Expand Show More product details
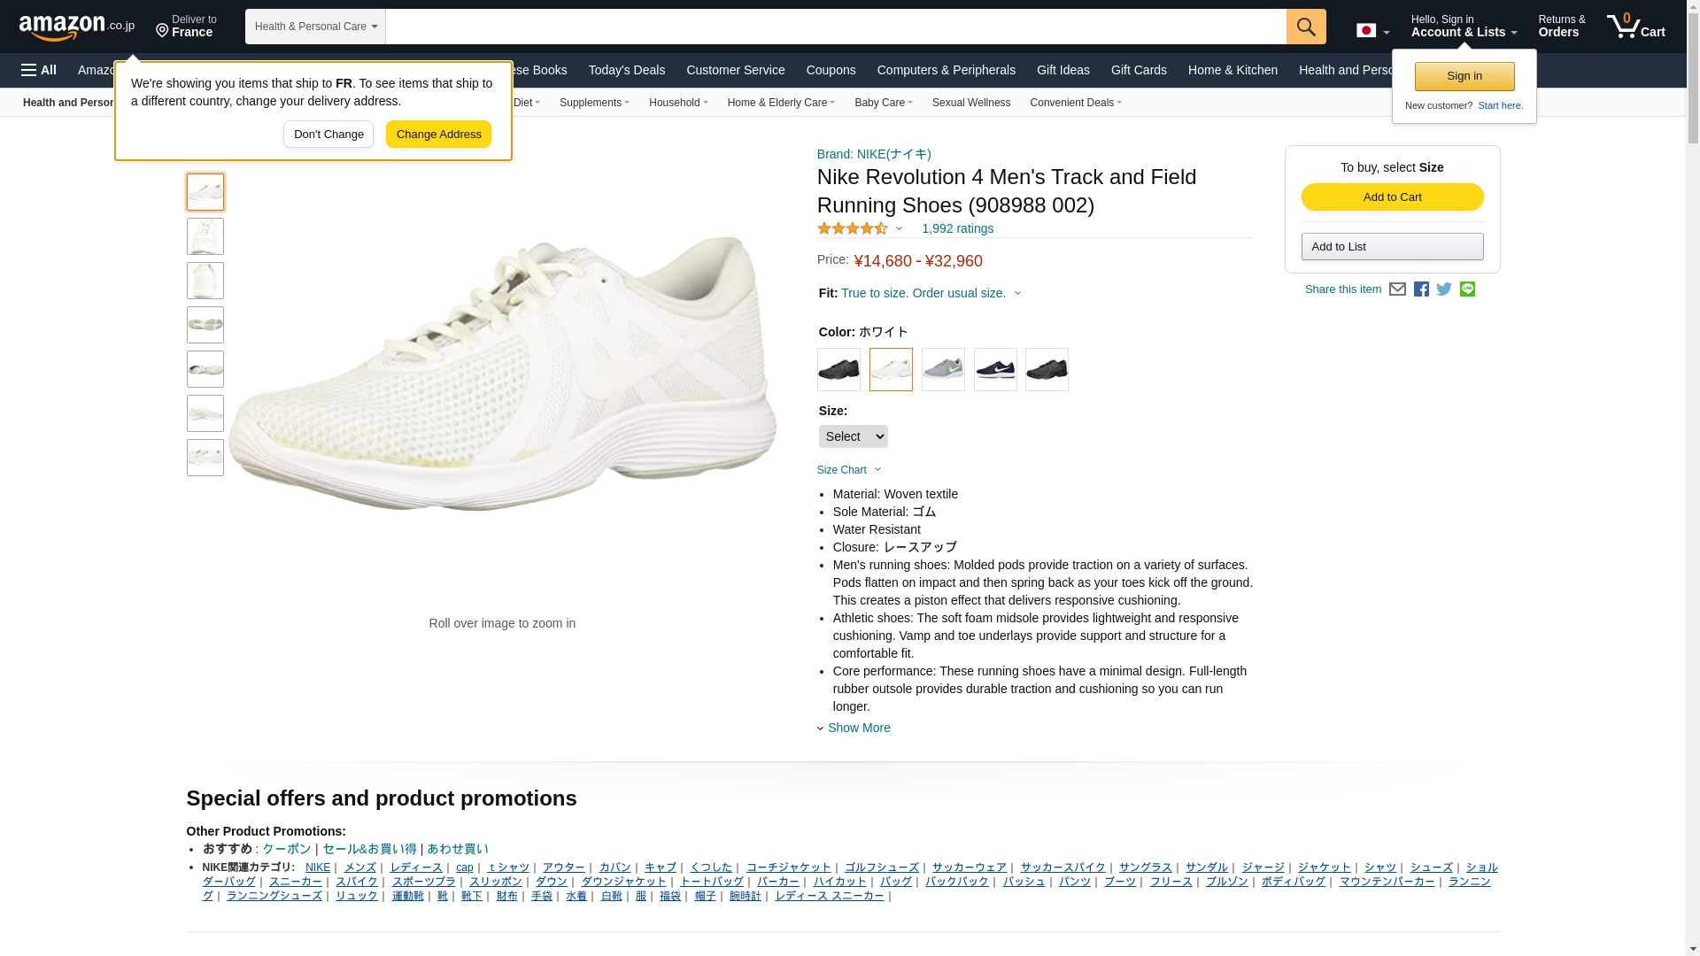Screen dimensions: 1700x956 click(x=858, y=728)
